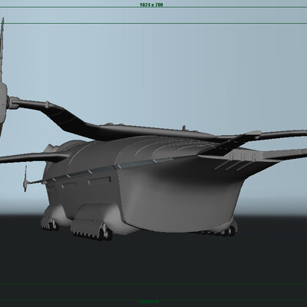Click the 1024 x 700 resolution gate label
This screenshot has width=307, height=307.
click(x=151, y=5)
